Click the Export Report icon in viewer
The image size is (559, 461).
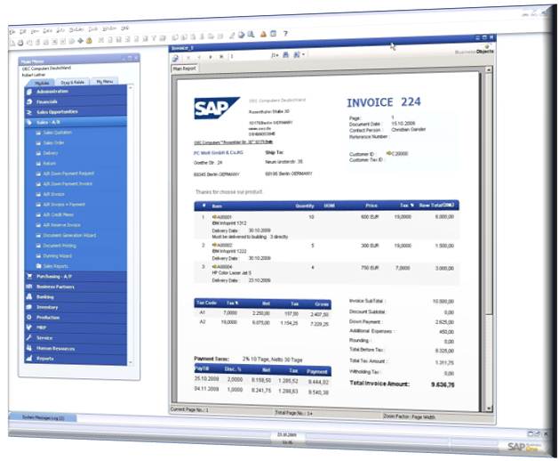pyautogui.click(x=175, y=58)
